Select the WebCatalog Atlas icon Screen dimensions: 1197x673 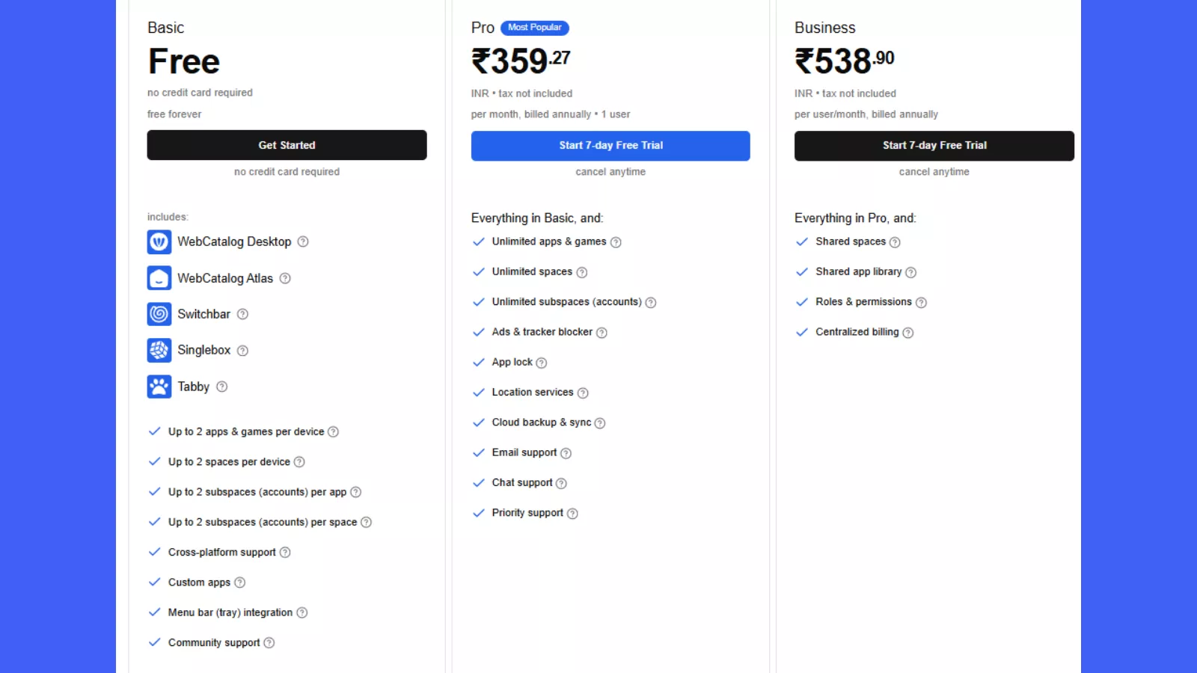(159, 277)
